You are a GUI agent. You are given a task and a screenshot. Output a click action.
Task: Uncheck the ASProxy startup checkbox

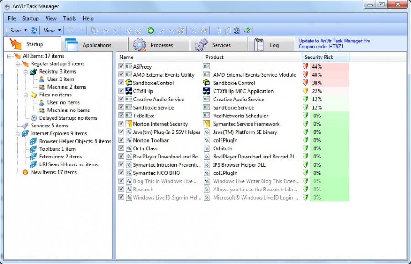click(121, 66)
